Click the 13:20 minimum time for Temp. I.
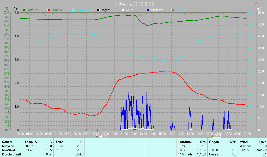Viewport: 267px width, 157px height. 60,146
